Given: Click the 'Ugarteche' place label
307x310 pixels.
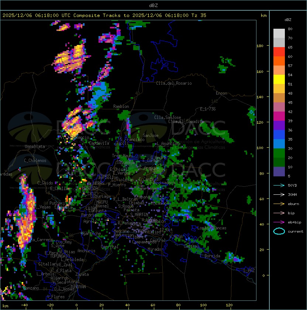Looking at the screenshot, I should (91, 233).
